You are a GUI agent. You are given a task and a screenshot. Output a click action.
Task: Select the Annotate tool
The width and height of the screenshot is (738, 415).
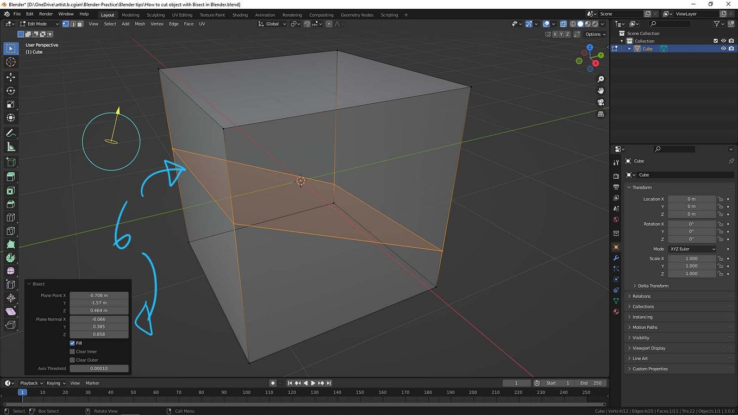point(10,133)
